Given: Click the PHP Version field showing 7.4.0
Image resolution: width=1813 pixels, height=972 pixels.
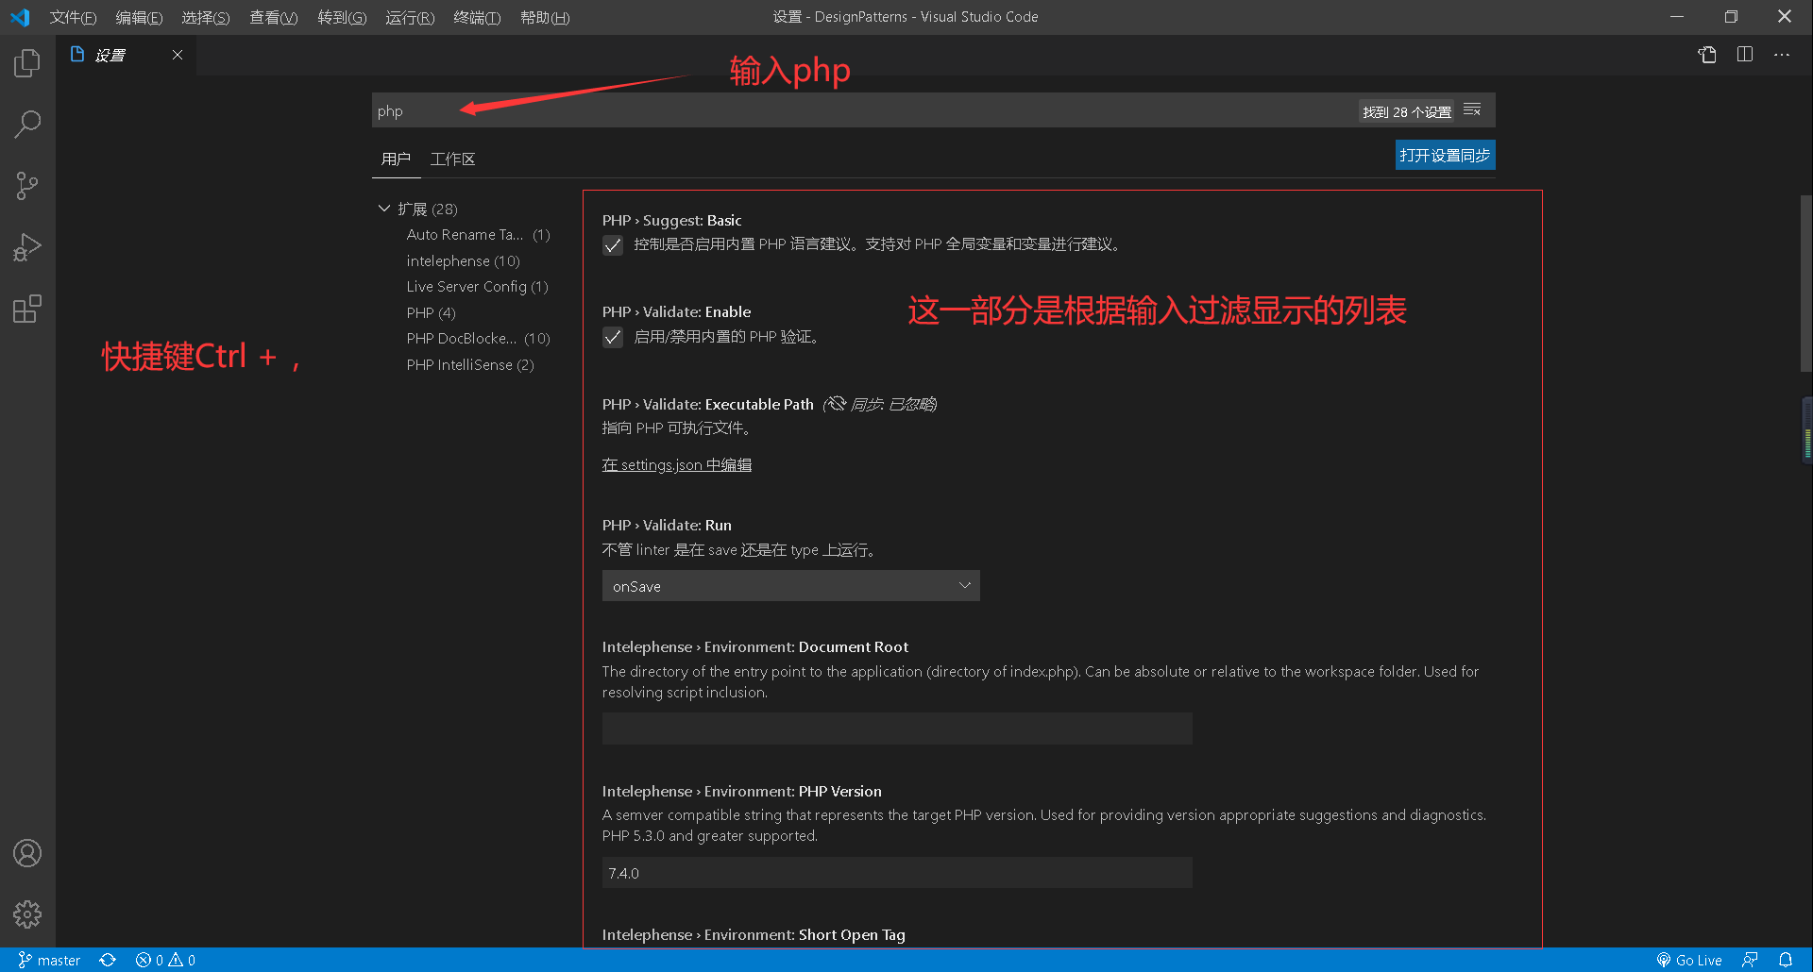Looking at the screenshot, I should click(x=897, y=873).
